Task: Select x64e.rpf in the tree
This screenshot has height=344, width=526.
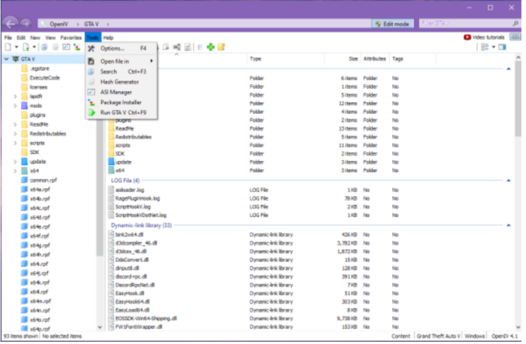Action: 40,227
